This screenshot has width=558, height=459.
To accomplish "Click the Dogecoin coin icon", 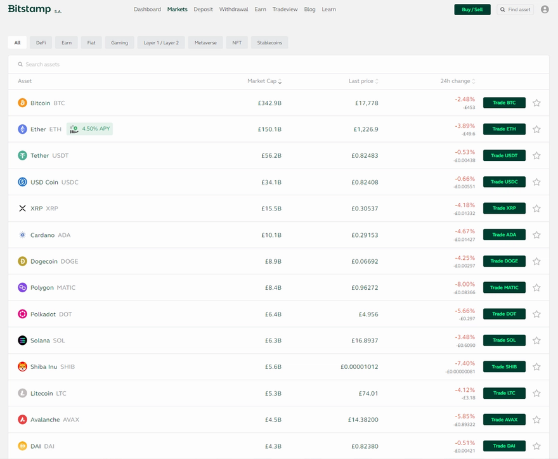I will click(x=23, y=261).
